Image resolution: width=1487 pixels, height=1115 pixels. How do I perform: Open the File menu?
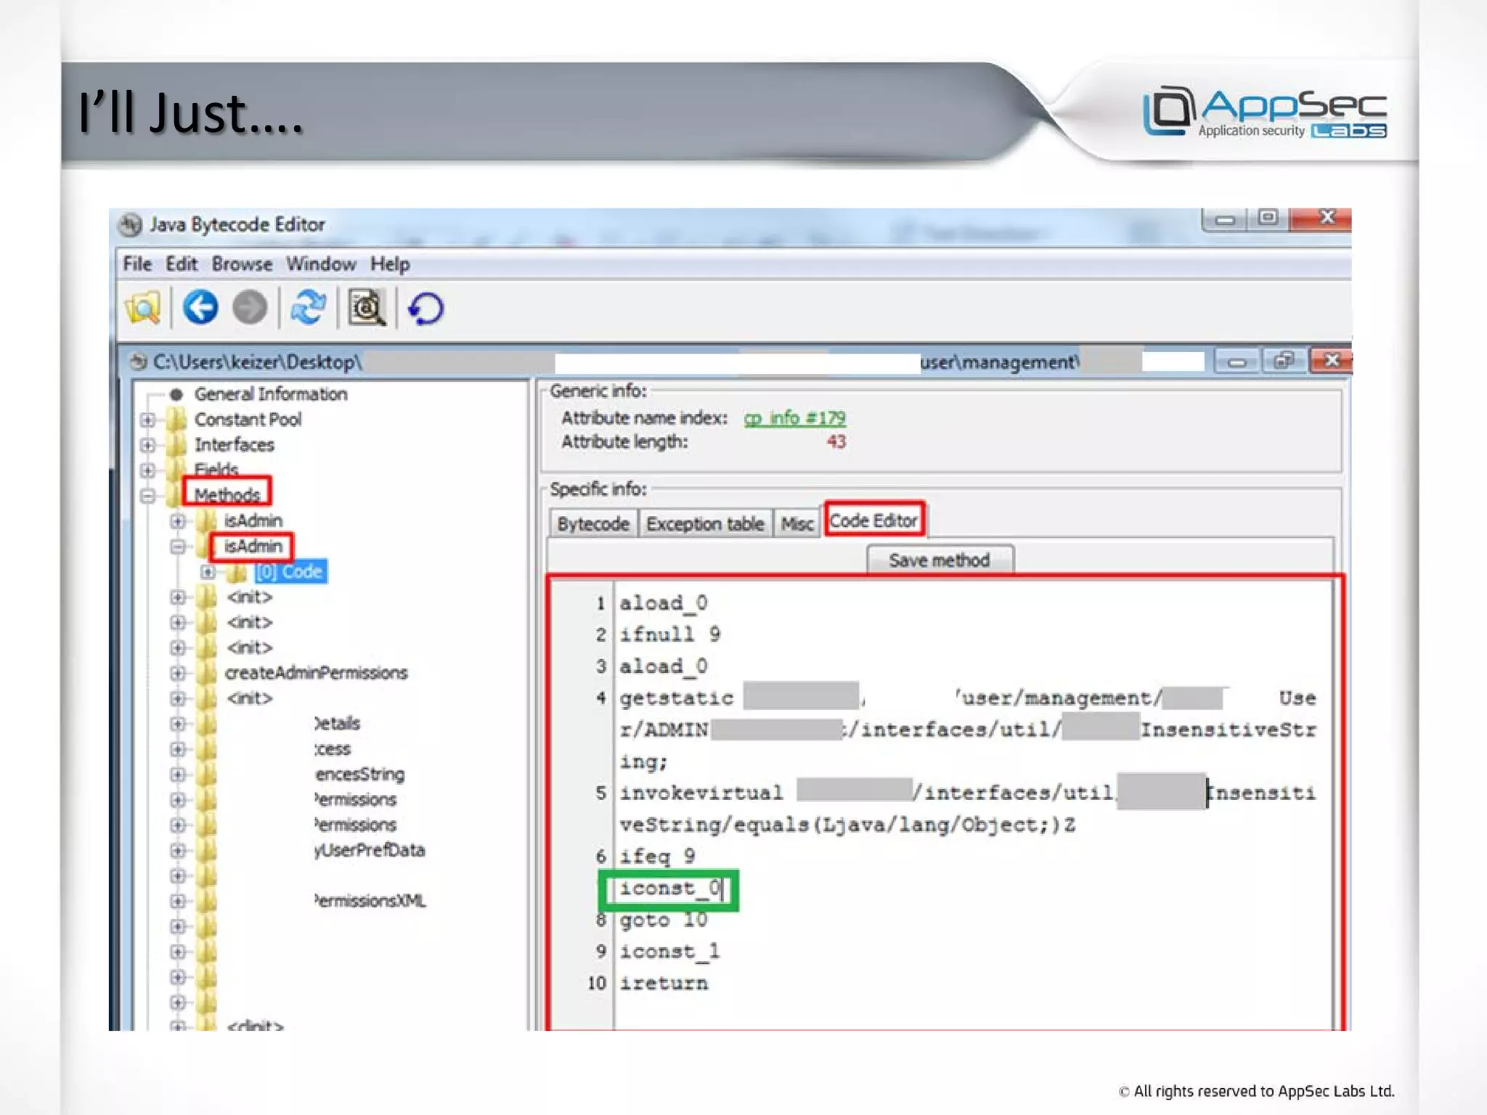tap(137, 264)
